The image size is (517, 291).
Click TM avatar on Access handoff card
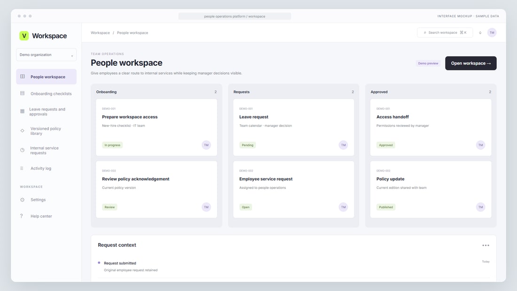pos(480,145)
